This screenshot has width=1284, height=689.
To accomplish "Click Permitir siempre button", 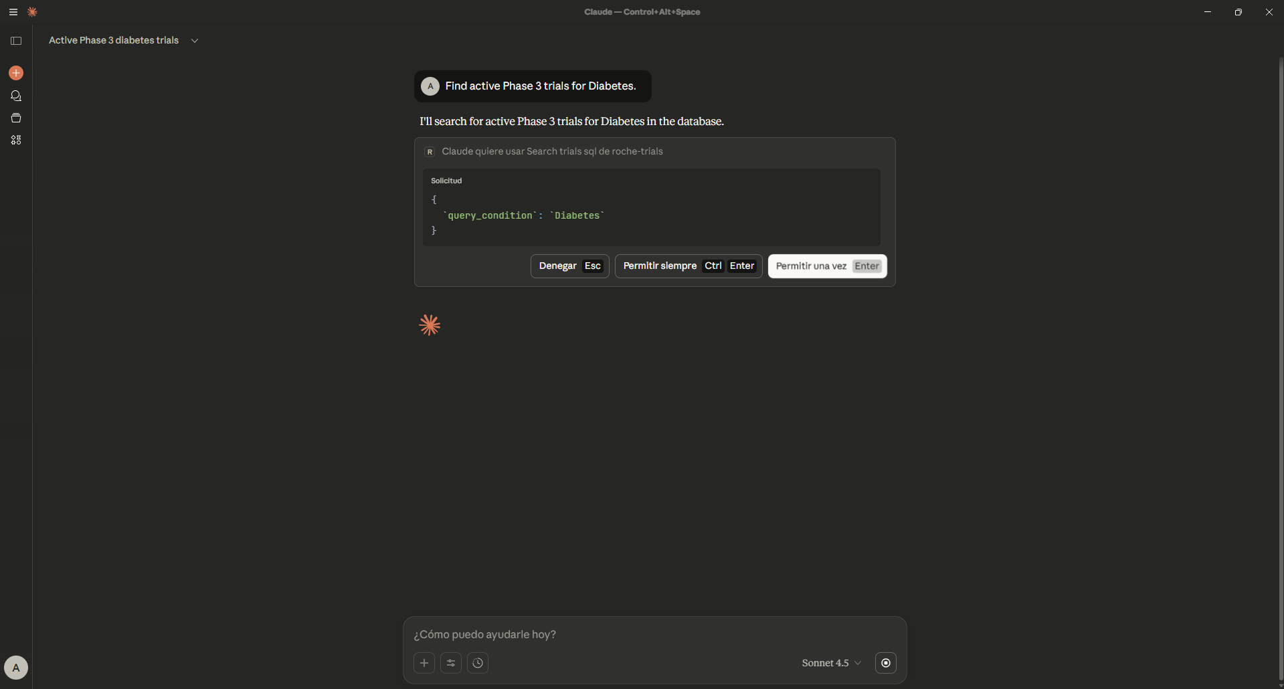I will tap(688, 266).
